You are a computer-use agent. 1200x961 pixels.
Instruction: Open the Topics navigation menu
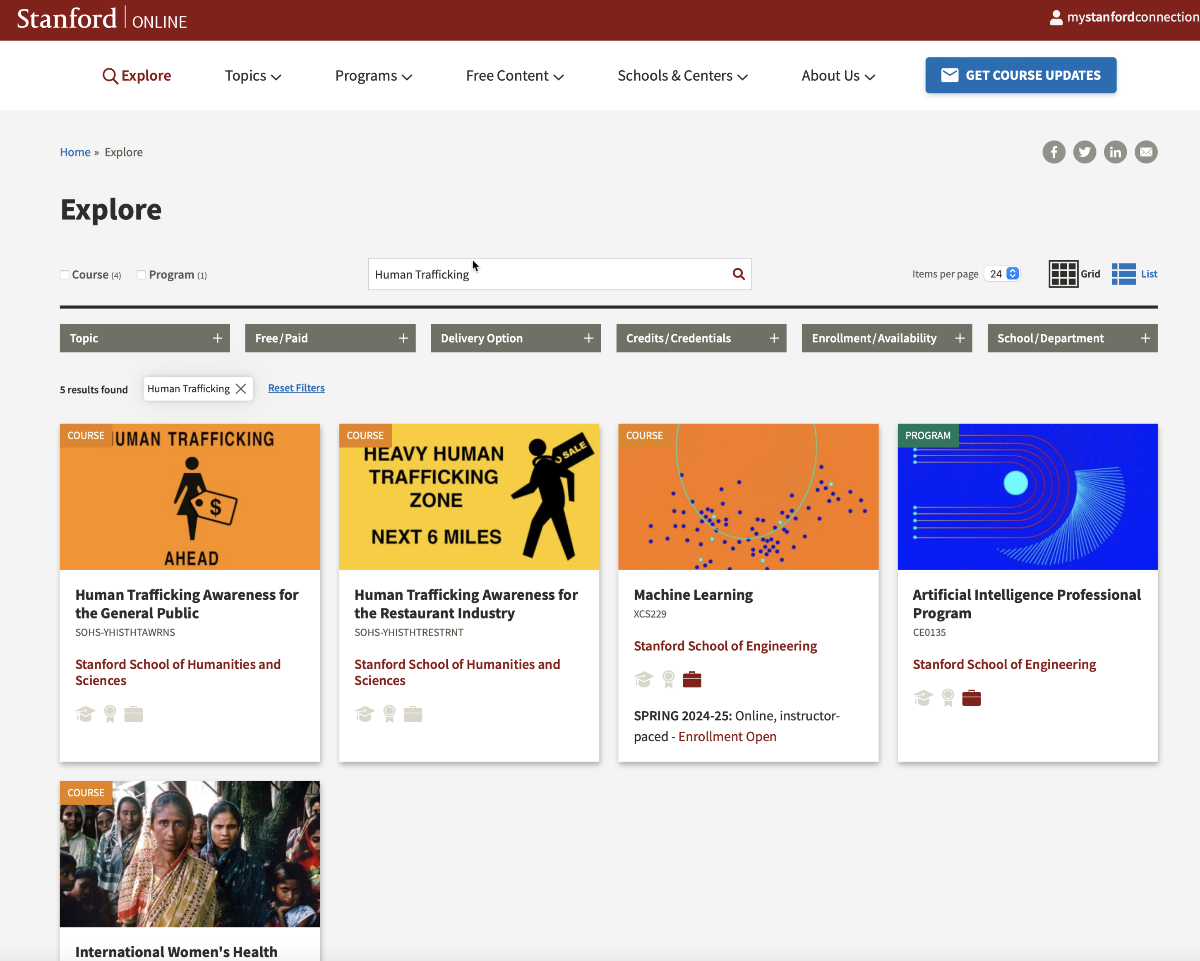pyautogui.click(x=253, y=76)
